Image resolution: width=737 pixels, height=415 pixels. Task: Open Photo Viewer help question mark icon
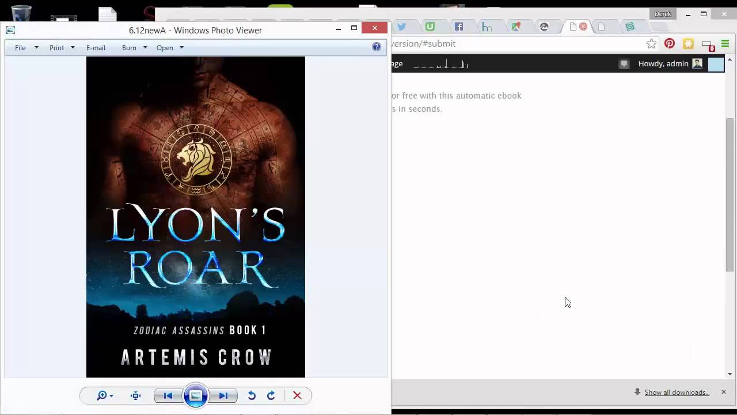[377, 47]
